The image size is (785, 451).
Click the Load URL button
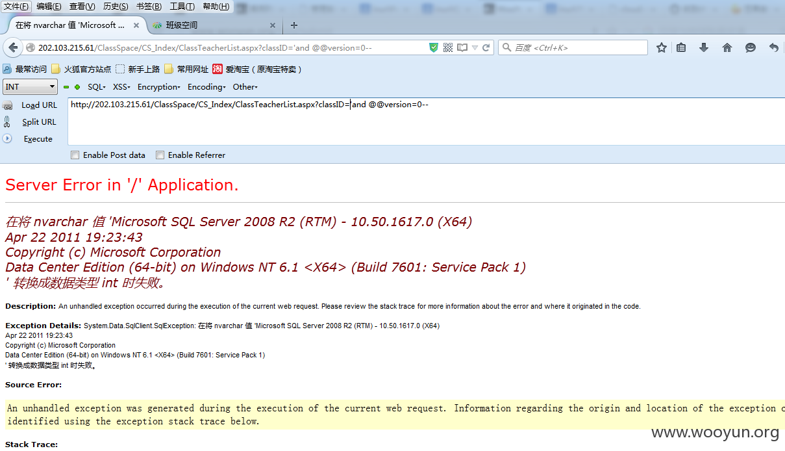(x=39, y=105)
